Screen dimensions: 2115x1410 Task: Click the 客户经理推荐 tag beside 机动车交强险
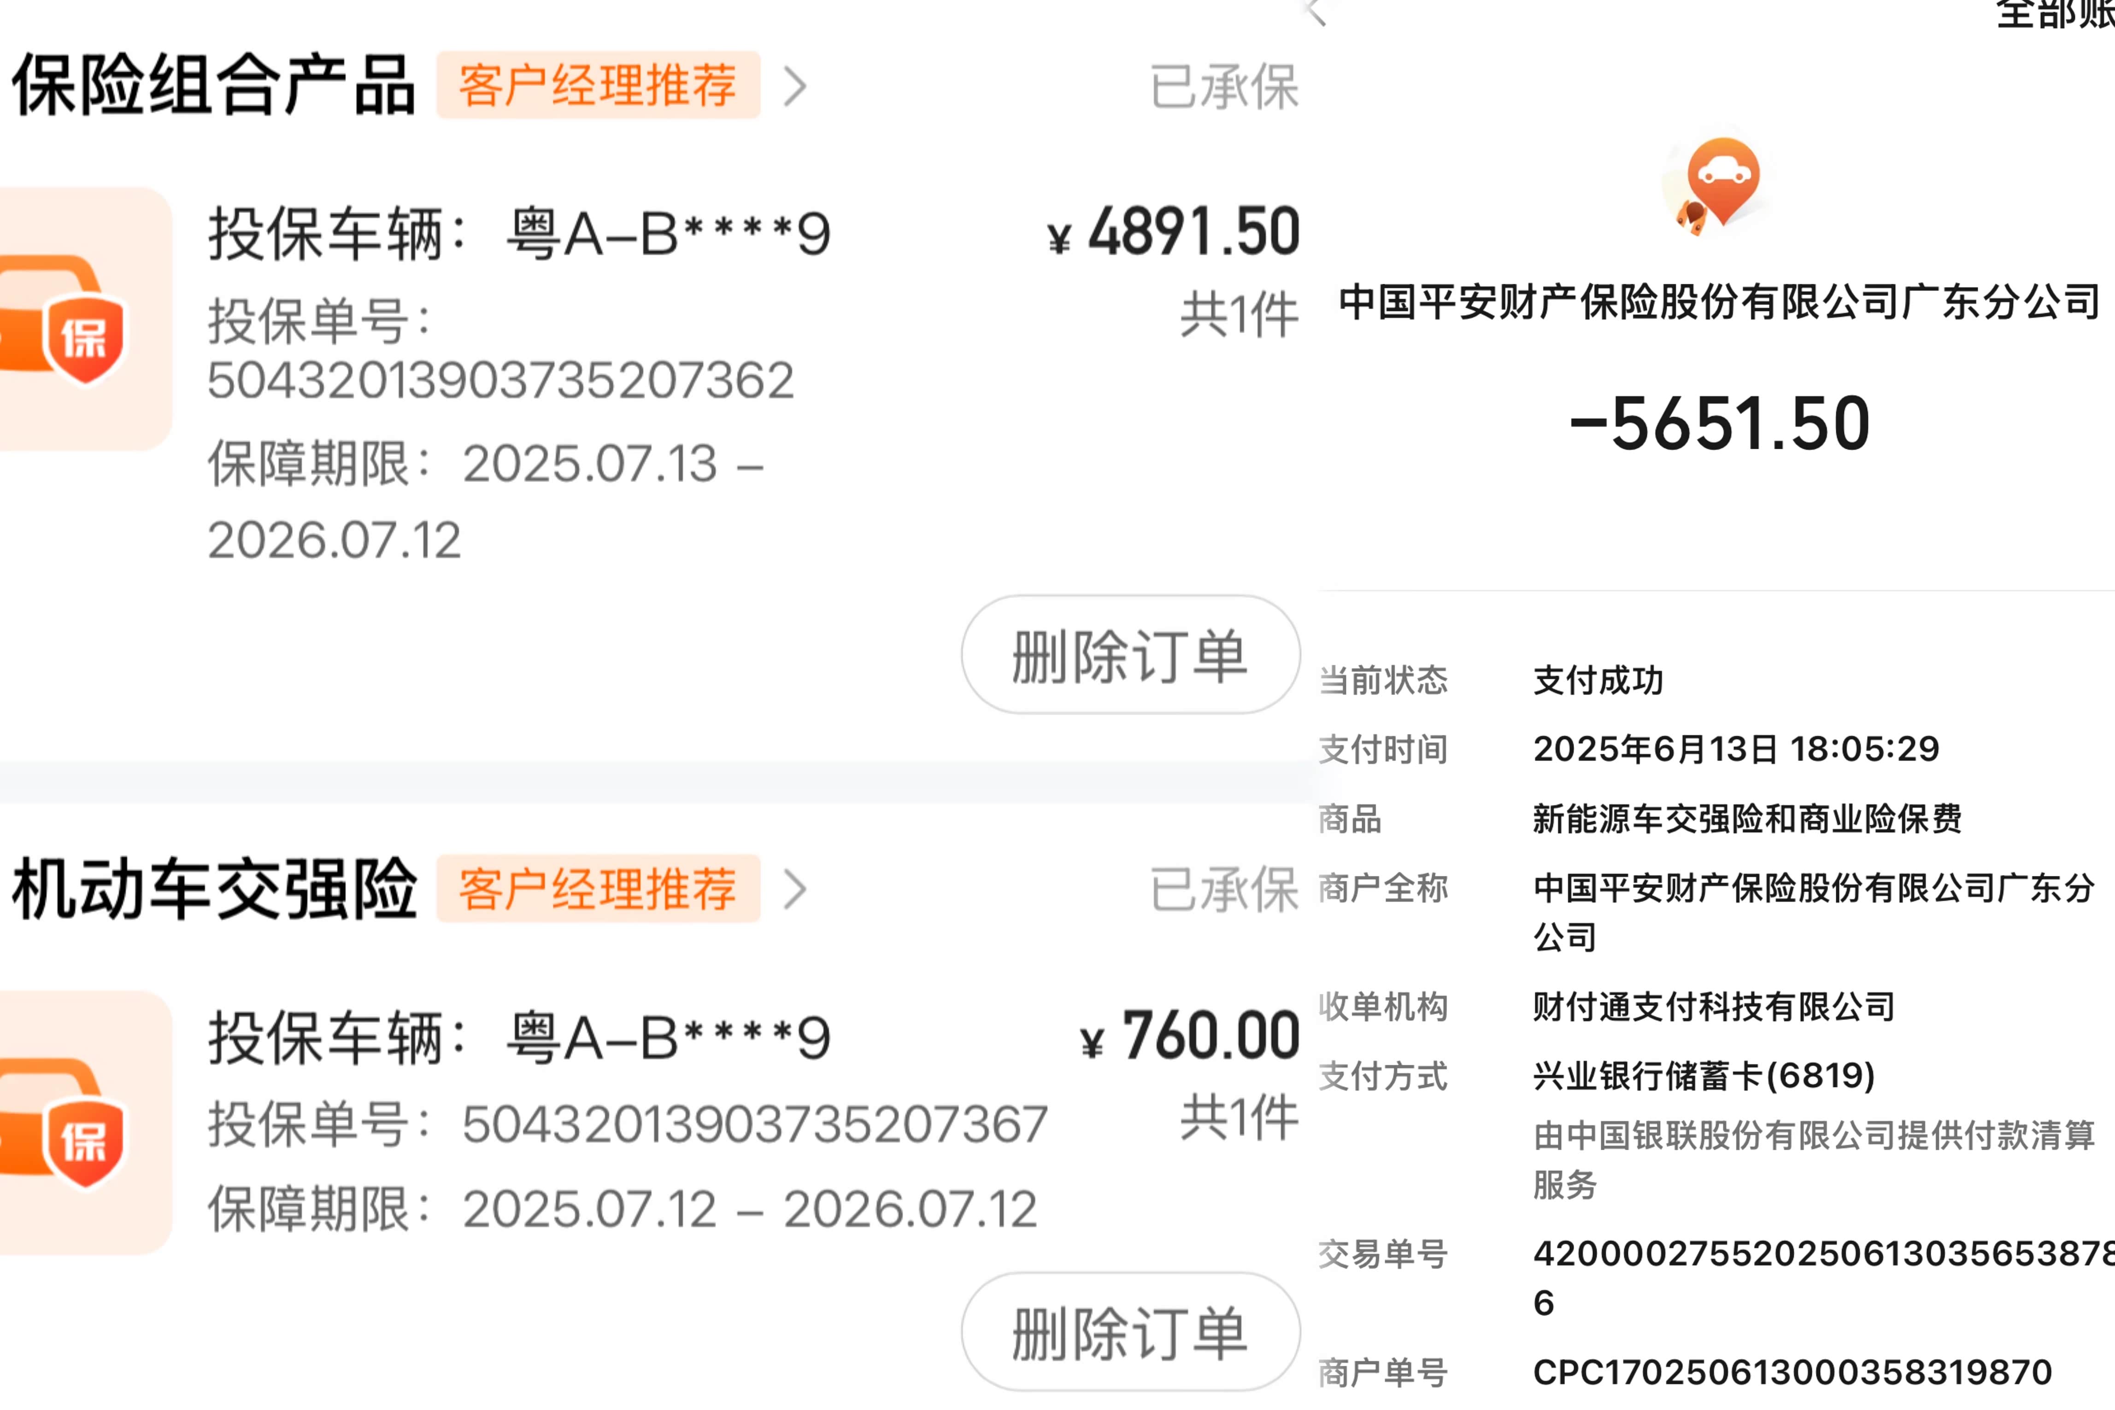pos(598,889)
